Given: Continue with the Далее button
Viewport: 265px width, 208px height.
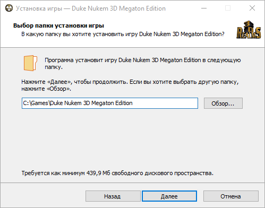Looking at the screenshot, I should [169, 196].
